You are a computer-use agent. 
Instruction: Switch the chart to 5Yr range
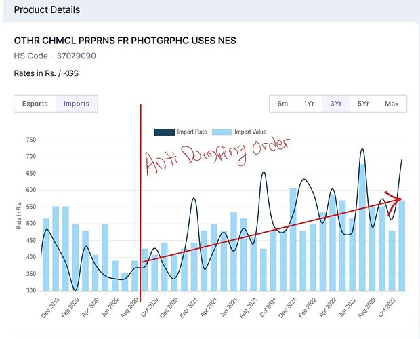pos(363,104)
